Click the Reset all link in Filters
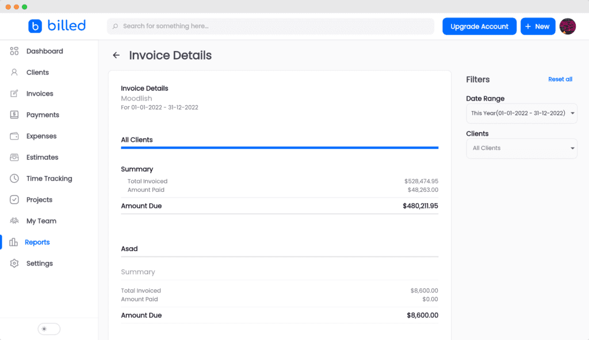Image resolution: width=589 pixels, height=340 pixels. (x=560, y=79)
